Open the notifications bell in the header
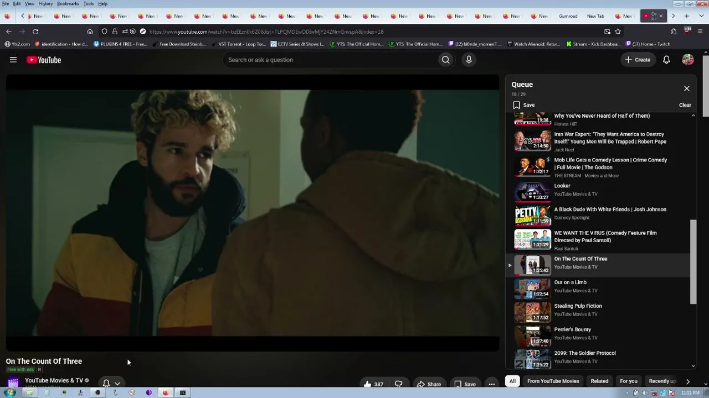 [x=666, y=60]
